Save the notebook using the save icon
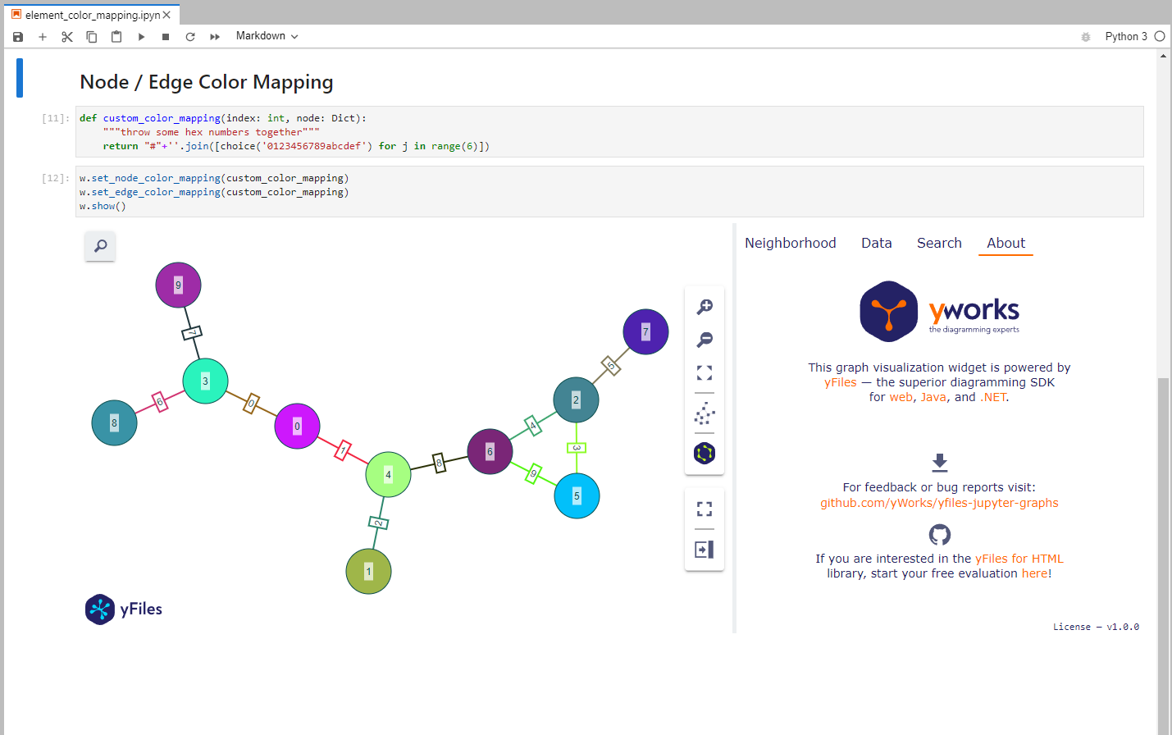 pyautogui.click(x=17, y=36)
